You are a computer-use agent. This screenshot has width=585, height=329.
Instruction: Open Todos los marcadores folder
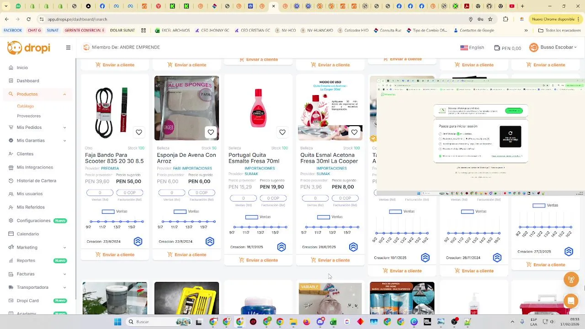pyautogui.click(x=559, y=31)
